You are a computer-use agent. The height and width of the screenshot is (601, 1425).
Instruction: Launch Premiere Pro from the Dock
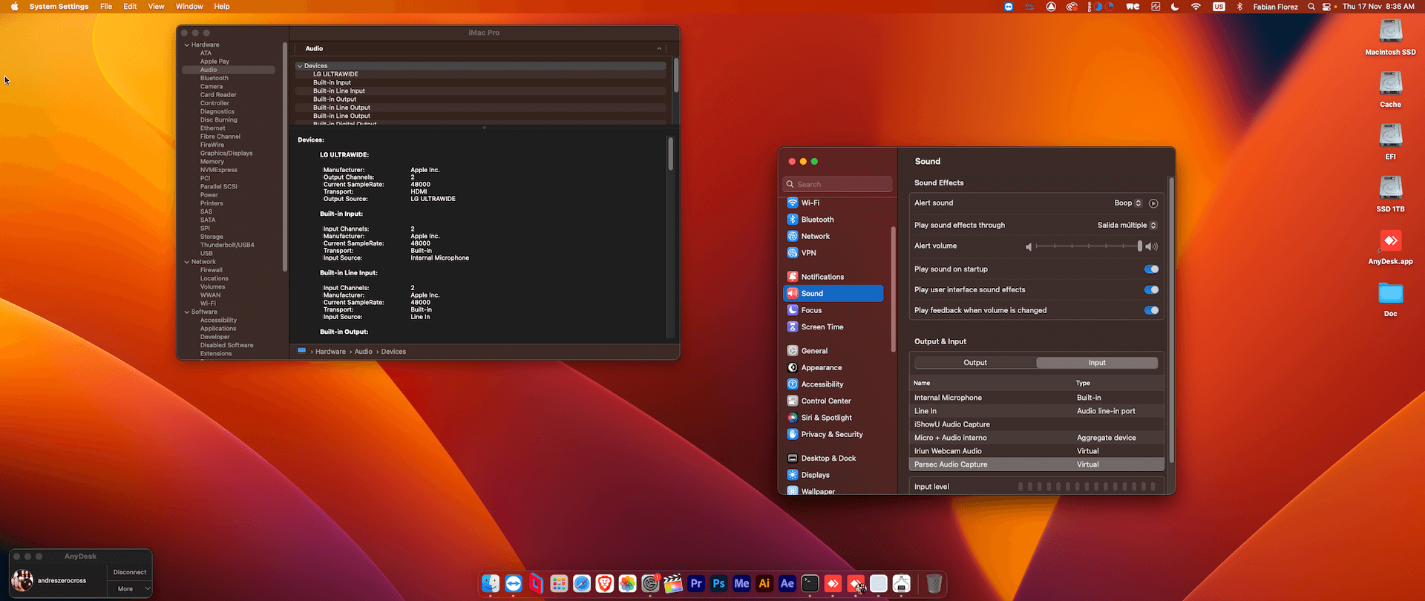(695, 584)
